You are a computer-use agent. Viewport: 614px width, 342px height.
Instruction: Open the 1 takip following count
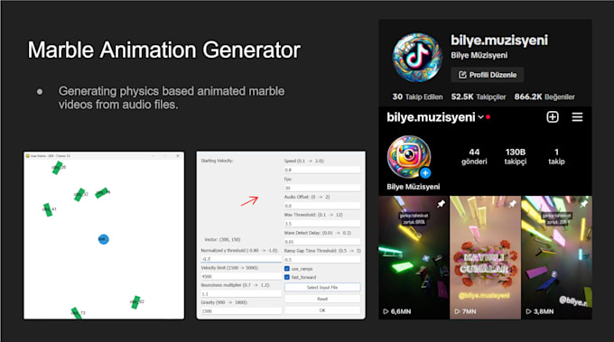(x=556, y=156)
